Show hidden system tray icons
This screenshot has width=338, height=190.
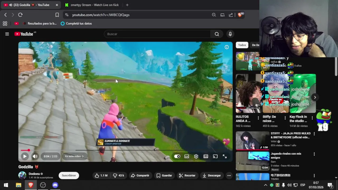click(266, 185)
